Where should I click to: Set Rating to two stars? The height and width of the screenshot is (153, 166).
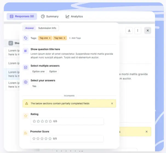[x=38, y=121]
